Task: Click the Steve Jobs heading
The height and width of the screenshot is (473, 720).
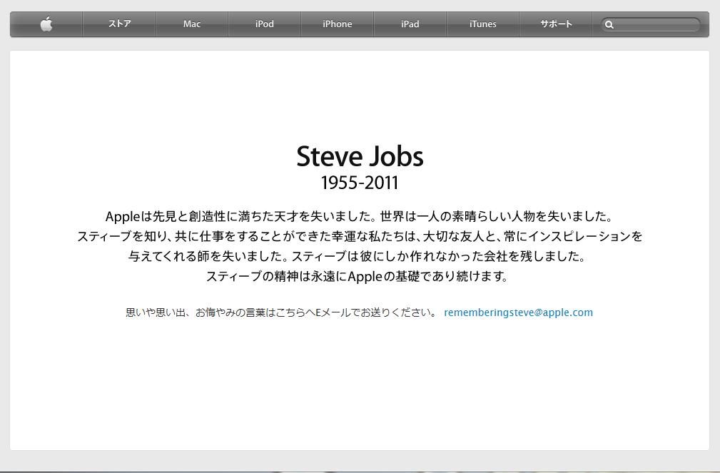Action: pos(360,156)
